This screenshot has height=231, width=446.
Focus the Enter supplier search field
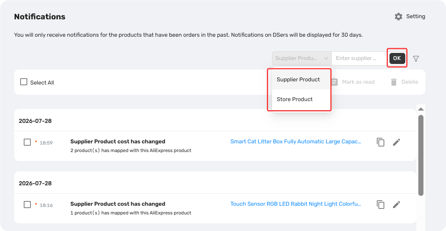(359, 58)
